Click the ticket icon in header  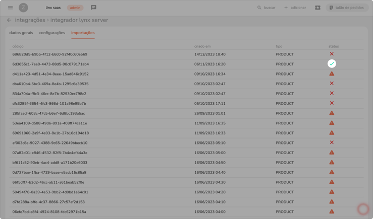(317, 8)
